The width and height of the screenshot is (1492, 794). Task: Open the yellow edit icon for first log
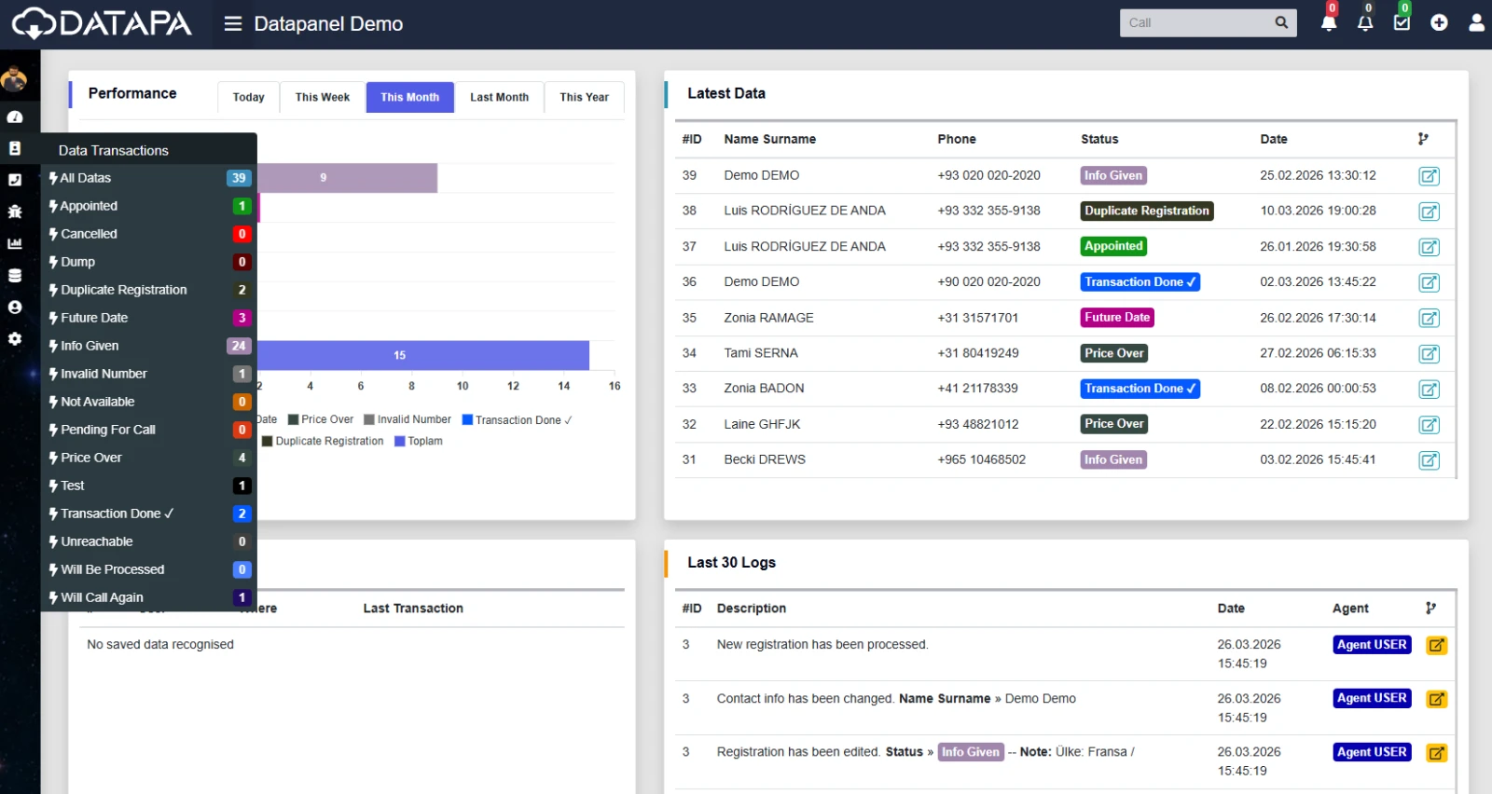tap(1436, 645)
